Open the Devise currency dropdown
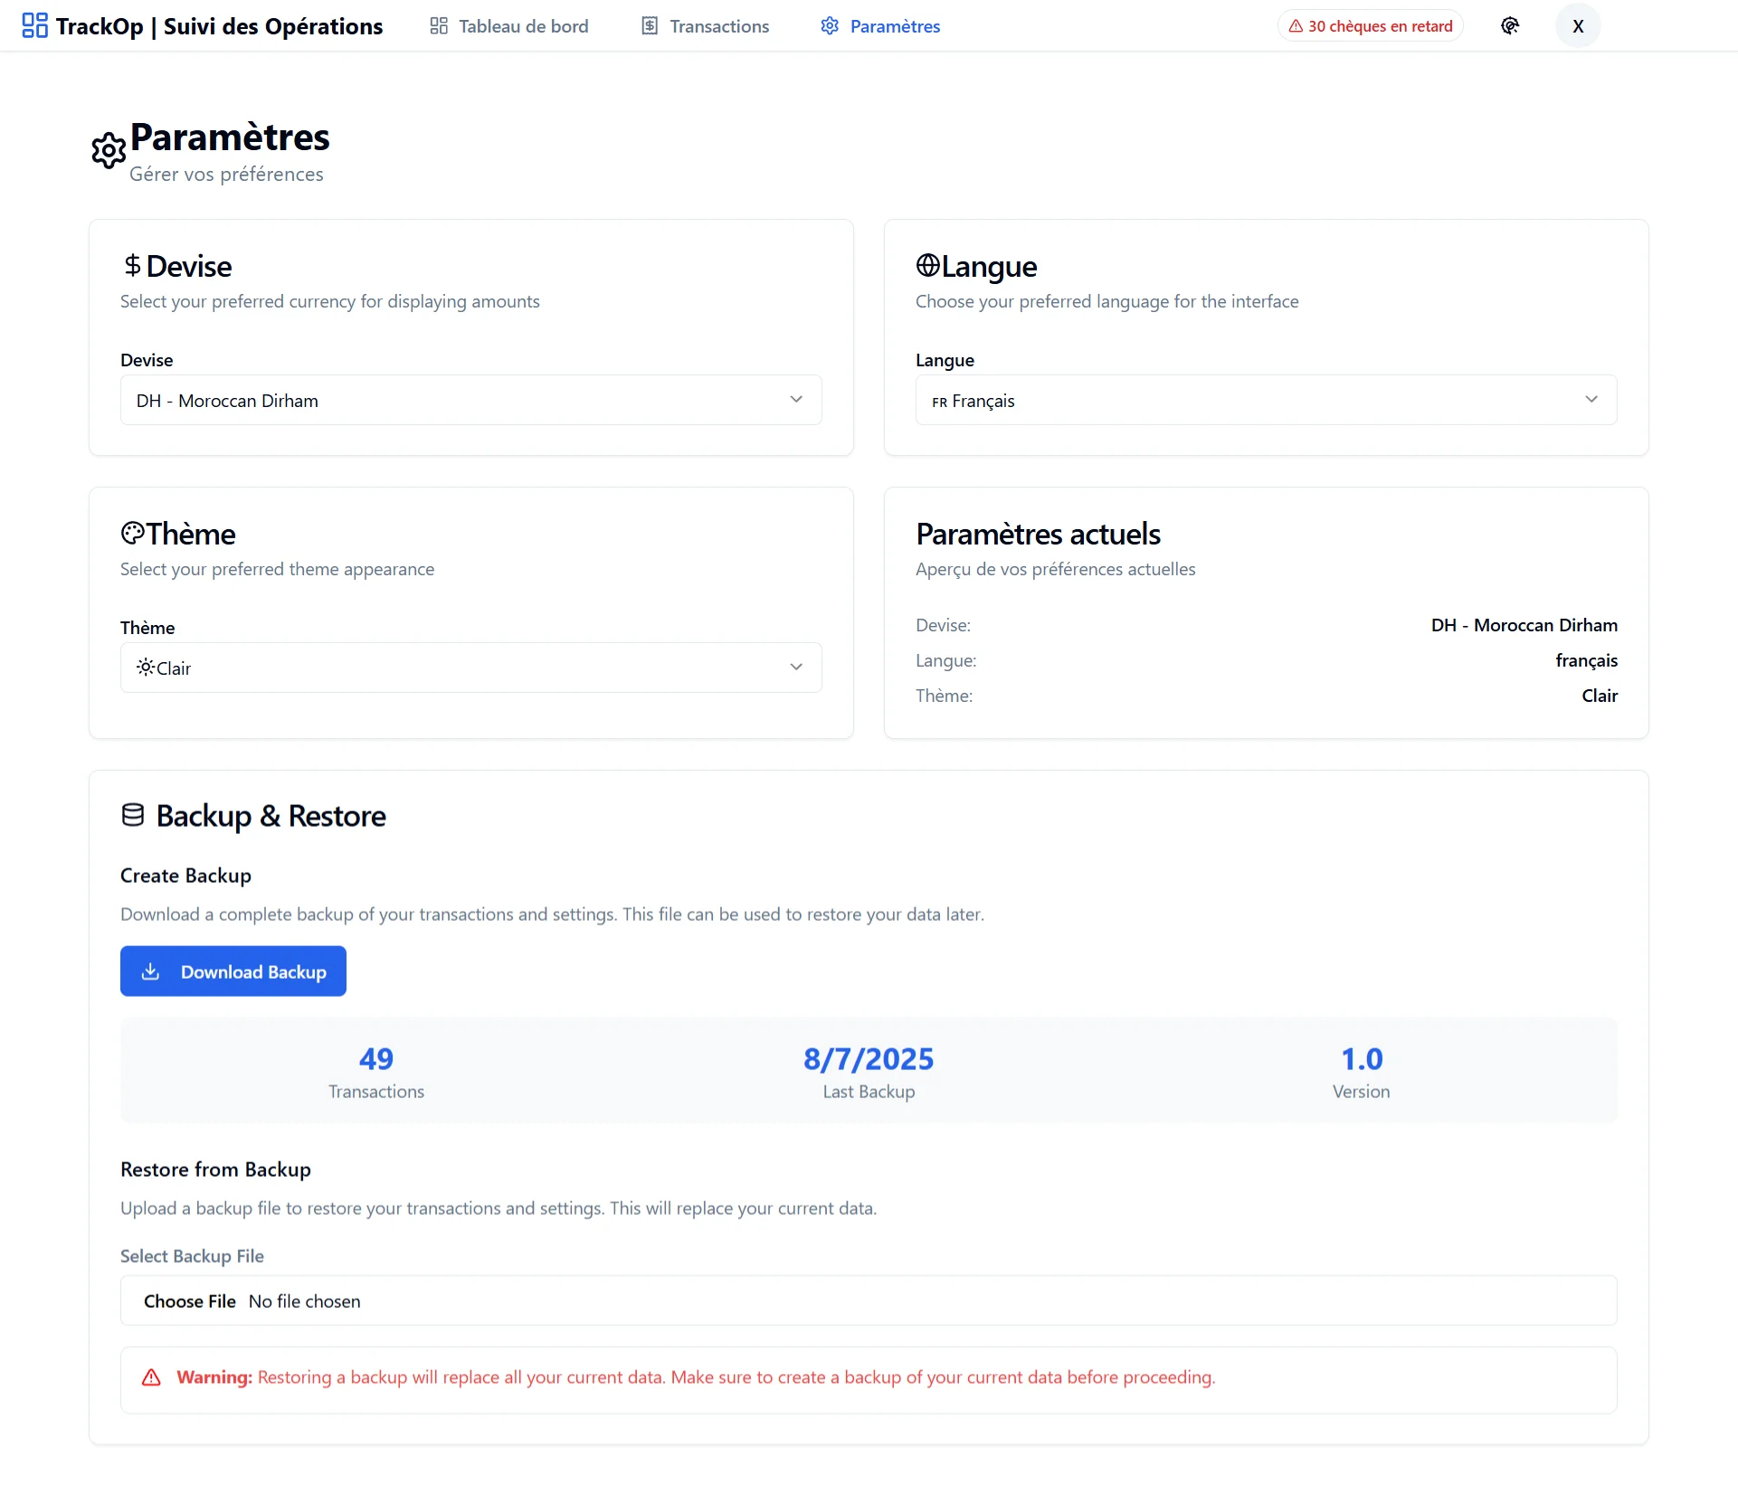Screen dimensions: 1738x1506 [x=470, y=400]
